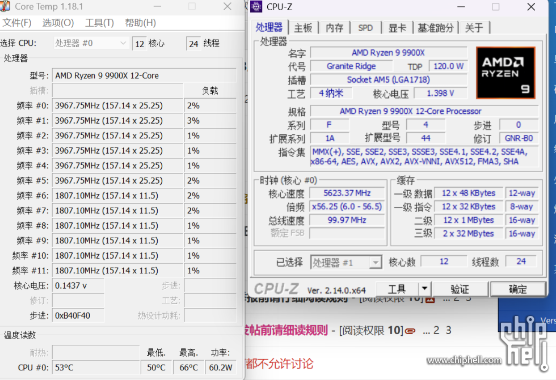This screenshot has width=556, height=380.
Task: Click the CPU-Z 名字 field AMD Ryzen 9 9900X
Action: [x=389, y=53]
